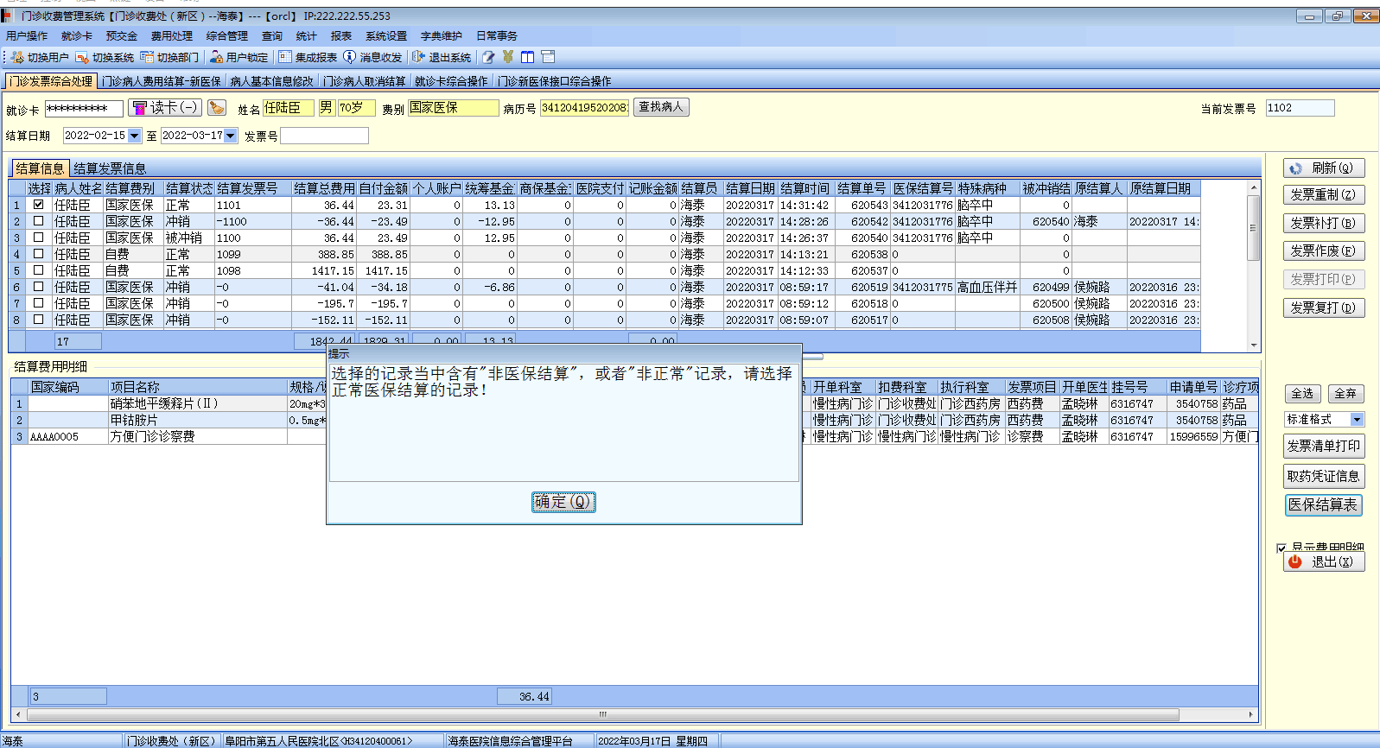Check the box for row with total -195.7
Viewport: 1380px width, 748px height.
(x=38, y=303)
